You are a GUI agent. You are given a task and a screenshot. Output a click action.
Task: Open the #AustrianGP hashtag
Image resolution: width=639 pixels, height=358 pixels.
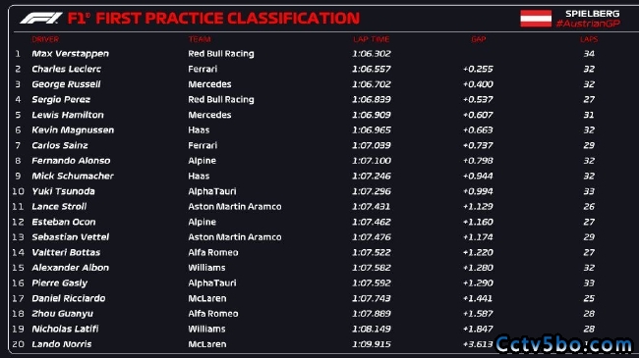588,24
